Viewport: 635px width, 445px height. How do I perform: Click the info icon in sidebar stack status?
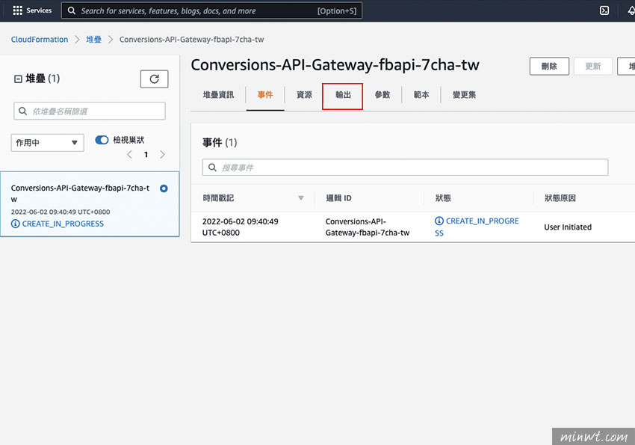[x=16, y=224]
